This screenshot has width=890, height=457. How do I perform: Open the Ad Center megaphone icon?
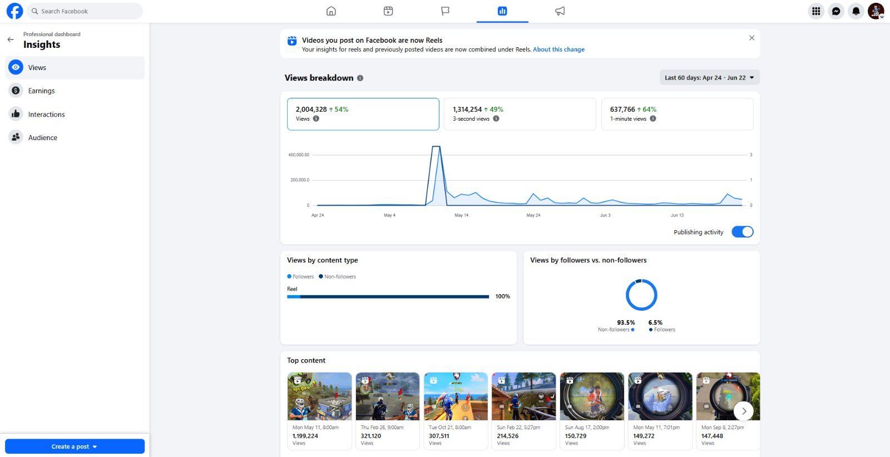[560, 11]
